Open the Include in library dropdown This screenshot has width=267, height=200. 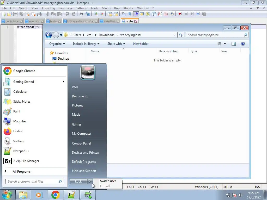point(86,44)
